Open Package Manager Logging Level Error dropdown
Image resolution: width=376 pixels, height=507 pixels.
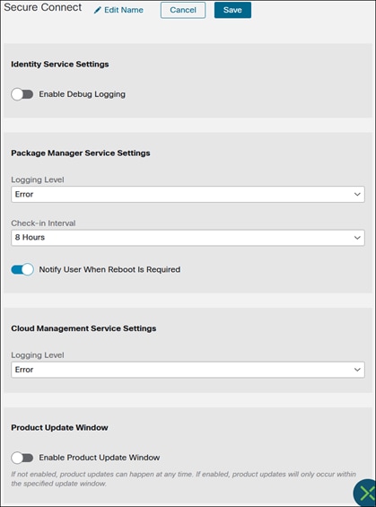pos(188,195)
